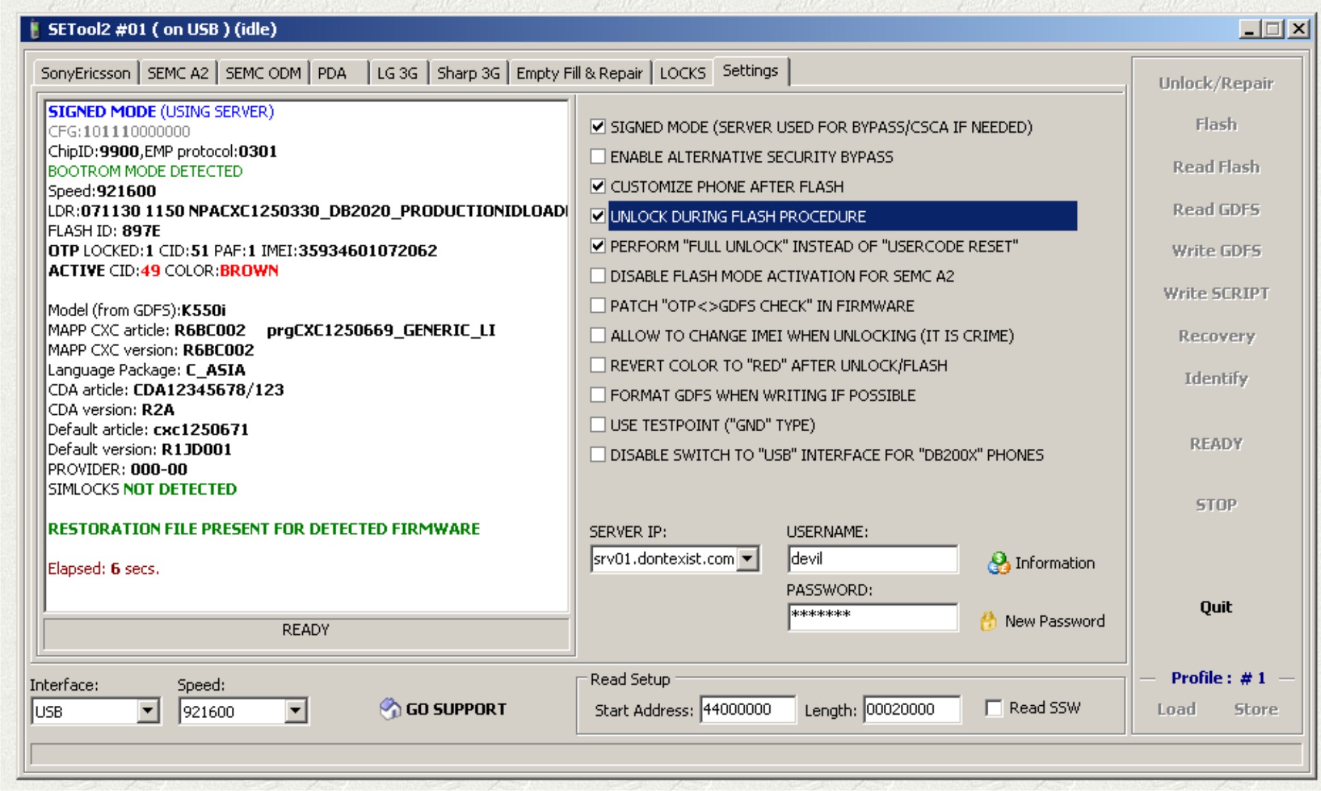Click the Information button label
This screenshot has height=791, width=1321.
click(1054, 563)
